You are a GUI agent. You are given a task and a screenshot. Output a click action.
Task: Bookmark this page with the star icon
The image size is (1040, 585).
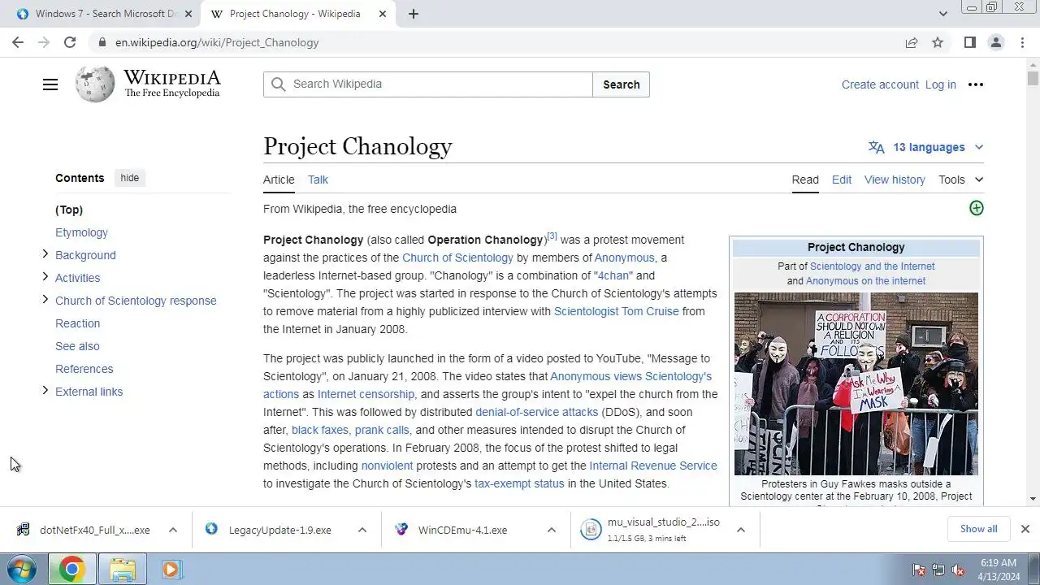[x=938, y=42]
